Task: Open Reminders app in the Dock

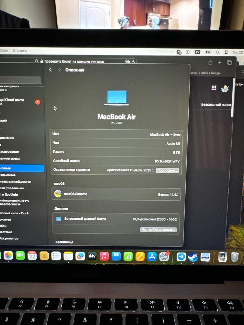Action: pyautogui.click(x=56, y=256)
